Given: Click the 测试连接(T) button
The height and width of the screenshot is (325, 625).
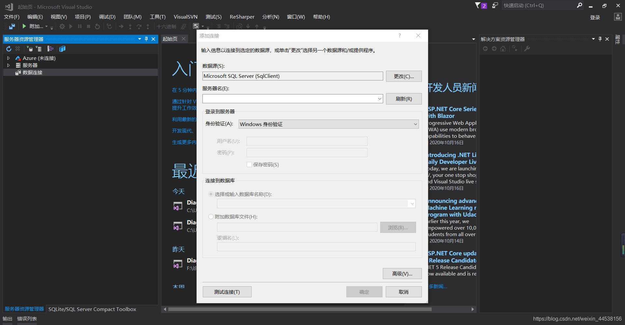Looking at the screenshot, I should point(227,292).
